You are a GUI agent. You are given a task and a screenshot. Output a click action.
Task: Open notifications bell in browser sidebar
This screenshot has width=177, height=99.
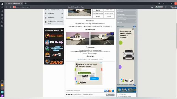click(2, 7)
